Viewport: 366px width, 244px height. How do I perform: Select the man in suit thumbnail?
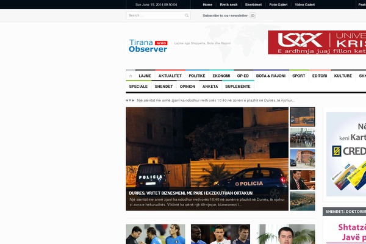point(303,180)
